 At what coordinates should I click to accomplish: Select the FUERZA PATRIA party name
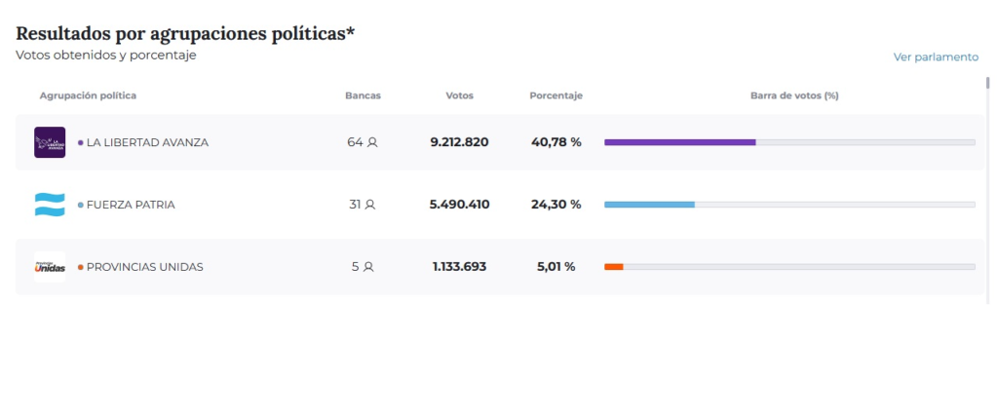pyautogui.click(x=131, y=205)
